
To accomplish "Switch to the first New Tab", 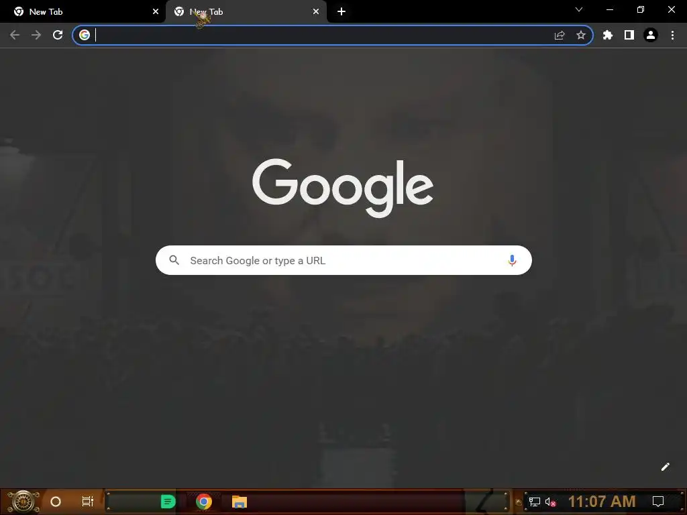I will click(83, 12).
